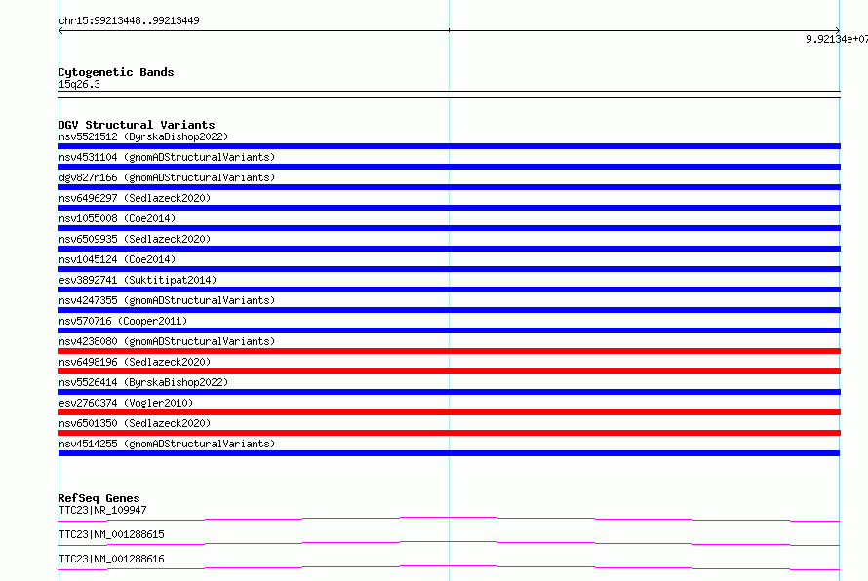Select the 15q26.3 band label
Image resolution: width=868 pixels, height=581 pixels.
79,84
